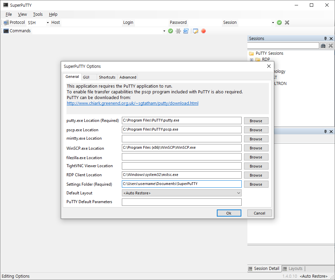335x280 pixels.
Task: Open the Tools menu
Action: pos(38,14)
